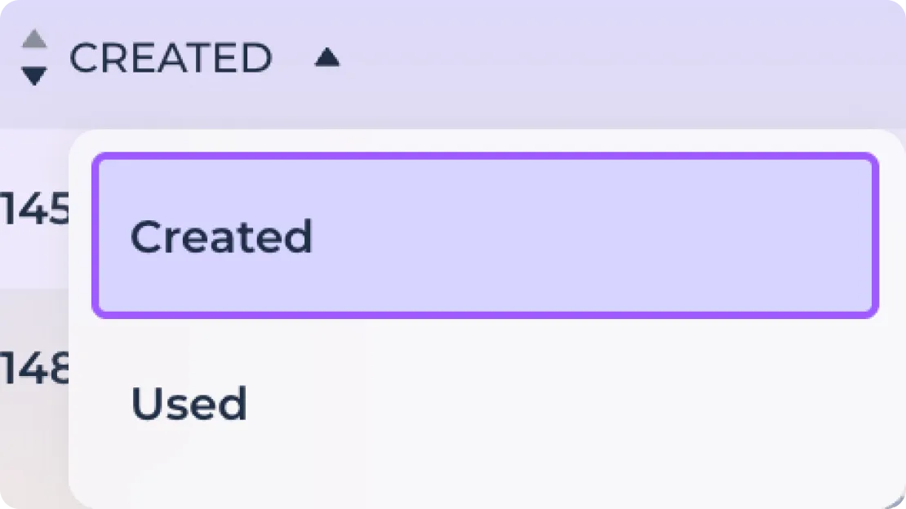
Task: Sort descending with the dark down arrow
Action: tap(34, 76)
